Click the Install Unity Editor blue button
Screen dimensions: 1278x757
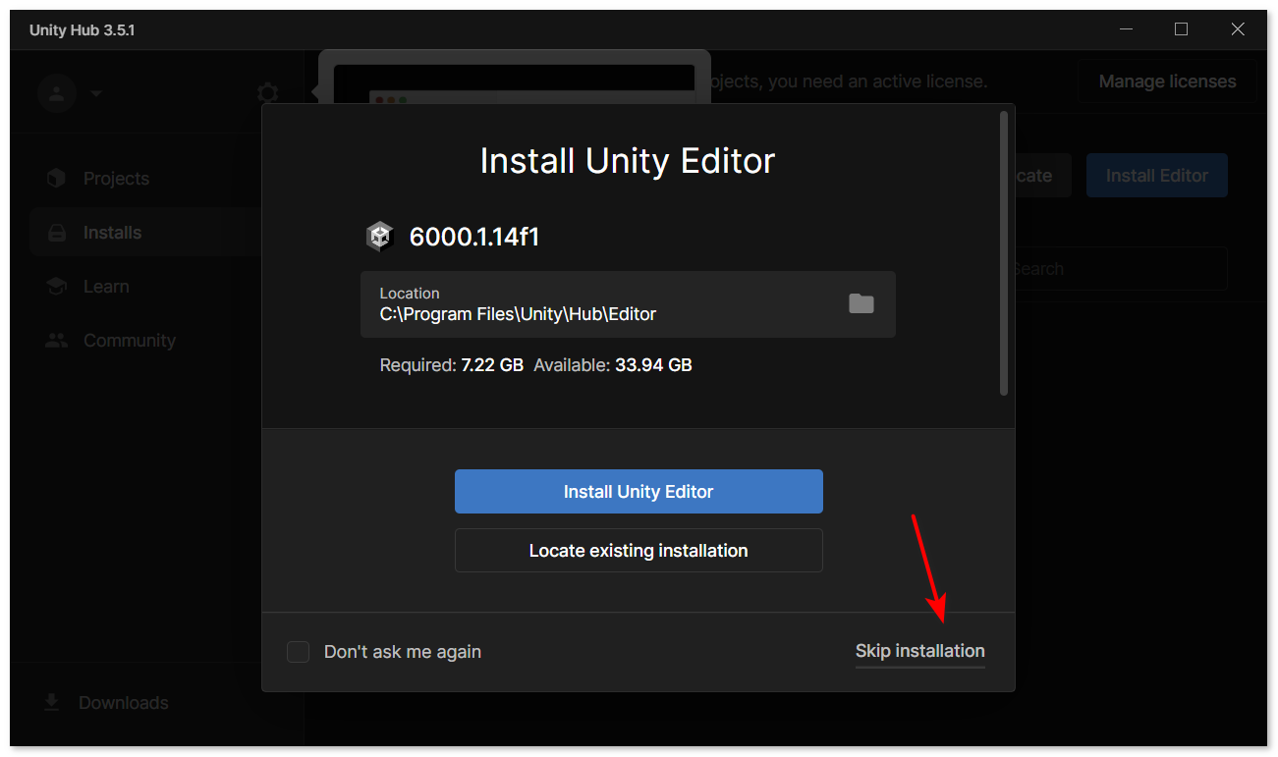[639, 491]
